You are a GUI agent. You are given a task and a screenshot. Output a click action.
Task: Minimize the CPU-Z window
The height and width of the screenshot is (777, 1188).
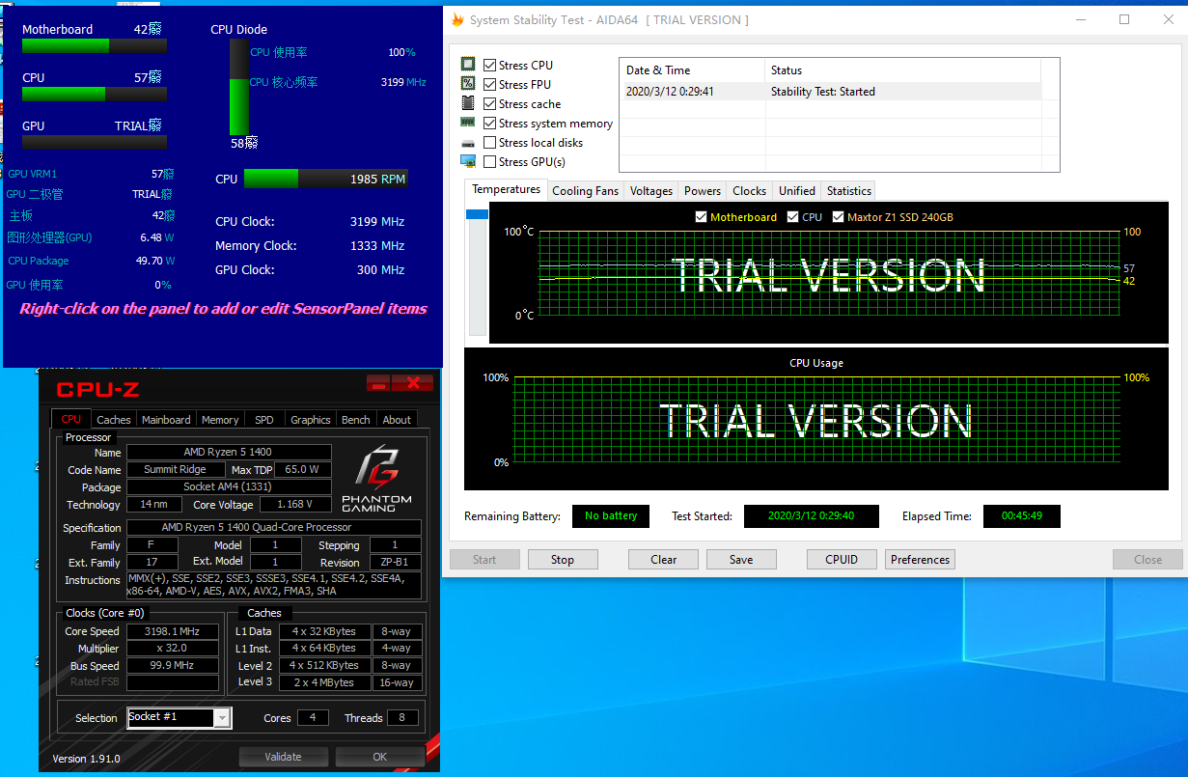click(378, 383)
